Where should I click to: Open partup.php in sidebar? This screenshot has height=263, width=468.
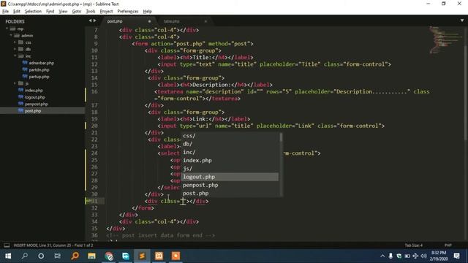(39, 77)
